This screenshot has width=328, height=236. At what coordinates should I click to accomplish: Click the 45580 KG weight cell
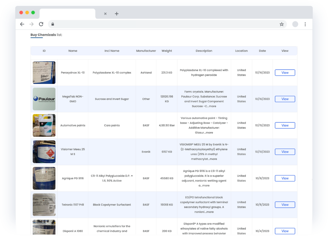(167, 178)
